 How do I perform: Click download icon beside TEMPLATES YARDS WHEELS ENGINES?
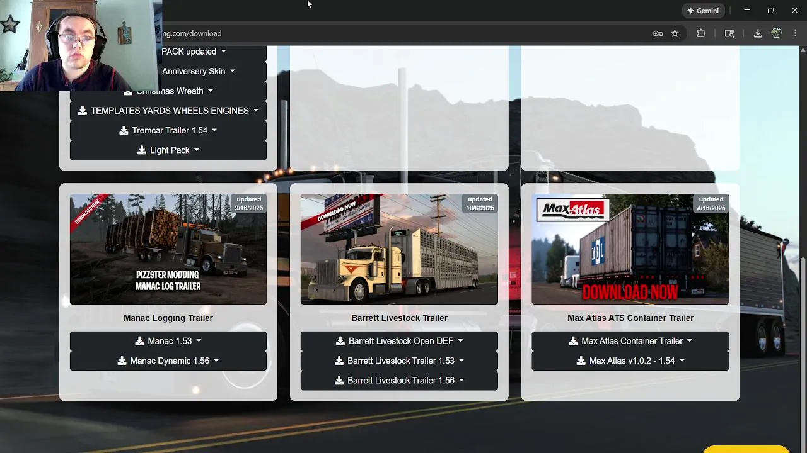coord(83,111)
